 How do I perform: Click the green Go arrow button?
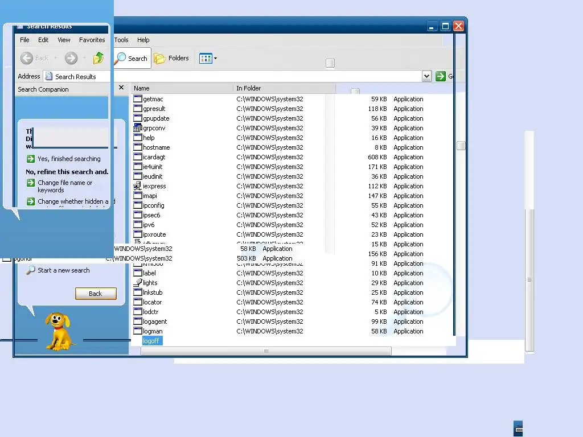pos(441,76)
